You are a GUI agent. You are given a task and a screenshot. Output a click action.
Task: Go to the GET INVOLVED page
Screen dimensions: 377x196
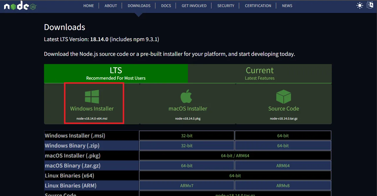click(x=194, y=6)
